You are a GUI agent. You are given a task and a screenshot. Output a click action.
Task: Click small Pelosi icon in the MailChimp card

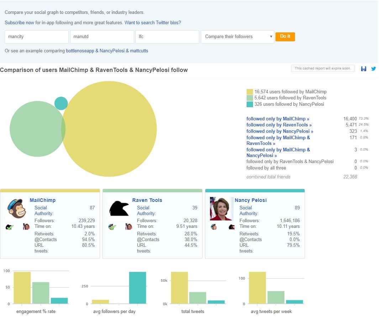[x=26, y=227]
